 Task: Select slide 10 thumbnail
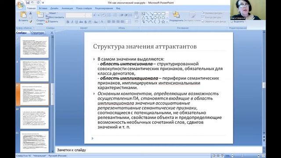(x=34, y=118)
